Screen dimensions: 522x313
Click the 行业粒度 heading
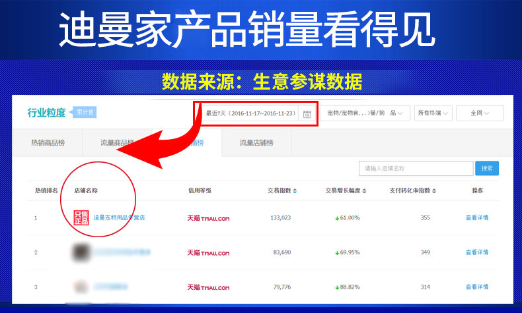(x=47, y=113)
